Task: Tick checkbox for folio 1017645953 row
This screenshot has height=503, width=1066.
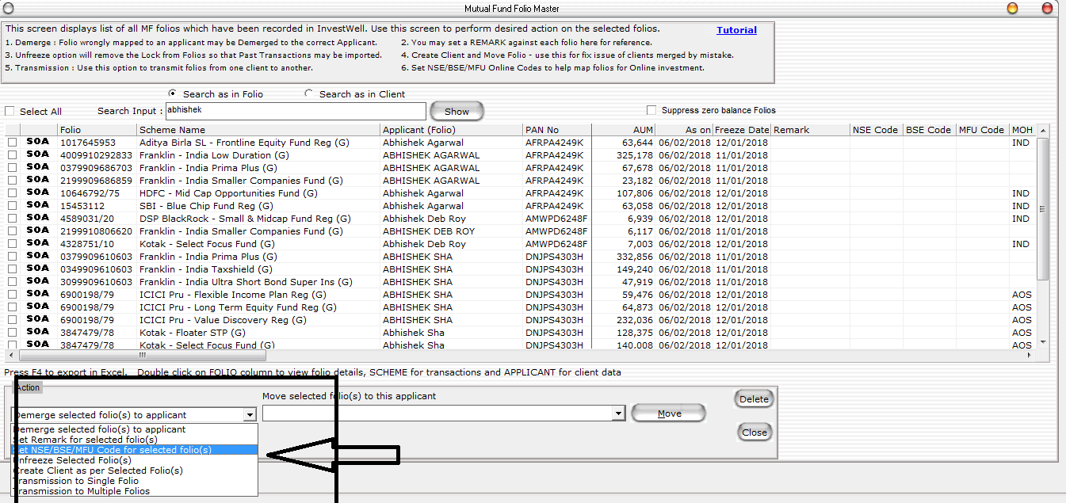Action: (13, 143)
